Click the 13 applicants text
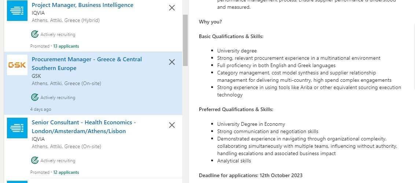Viewport: 415px width, 183px height. 66,46
